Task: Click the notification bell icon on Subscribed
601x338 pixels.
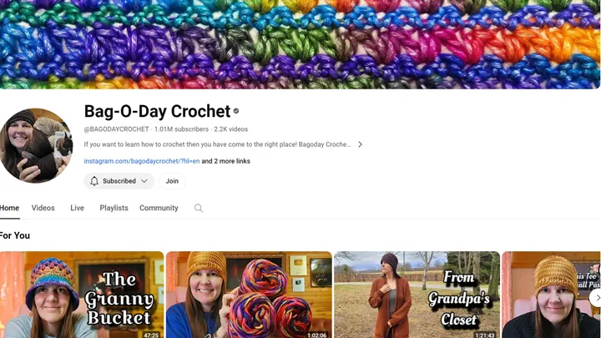Action: (94, 181)
